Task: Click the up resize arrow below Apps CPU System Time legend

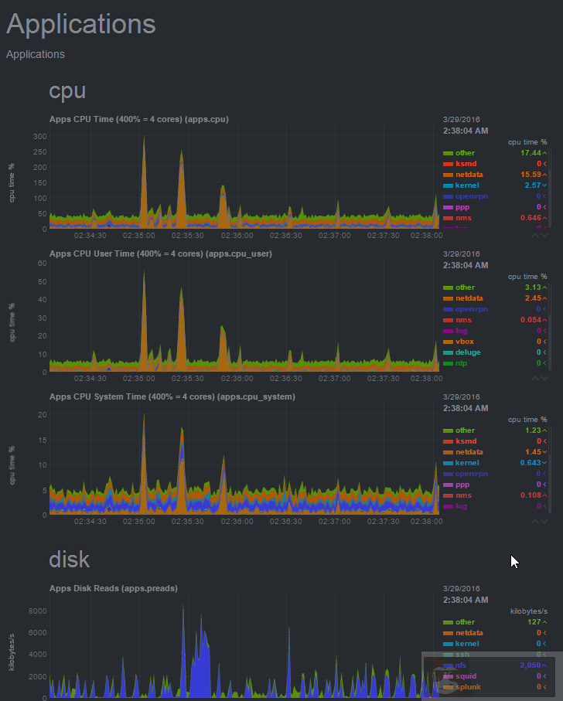Action: tap(534, 522)
